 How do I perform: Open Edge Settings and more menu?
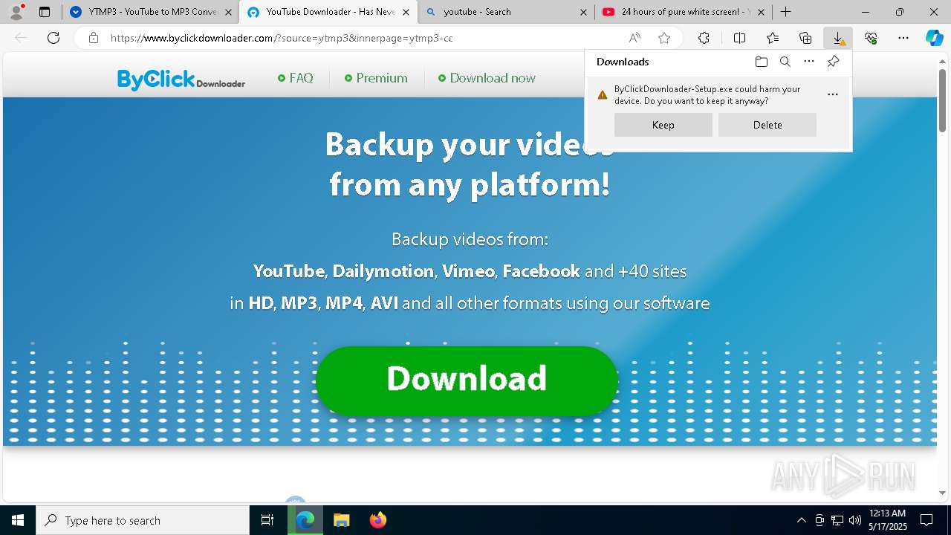(x=903, y=38)
